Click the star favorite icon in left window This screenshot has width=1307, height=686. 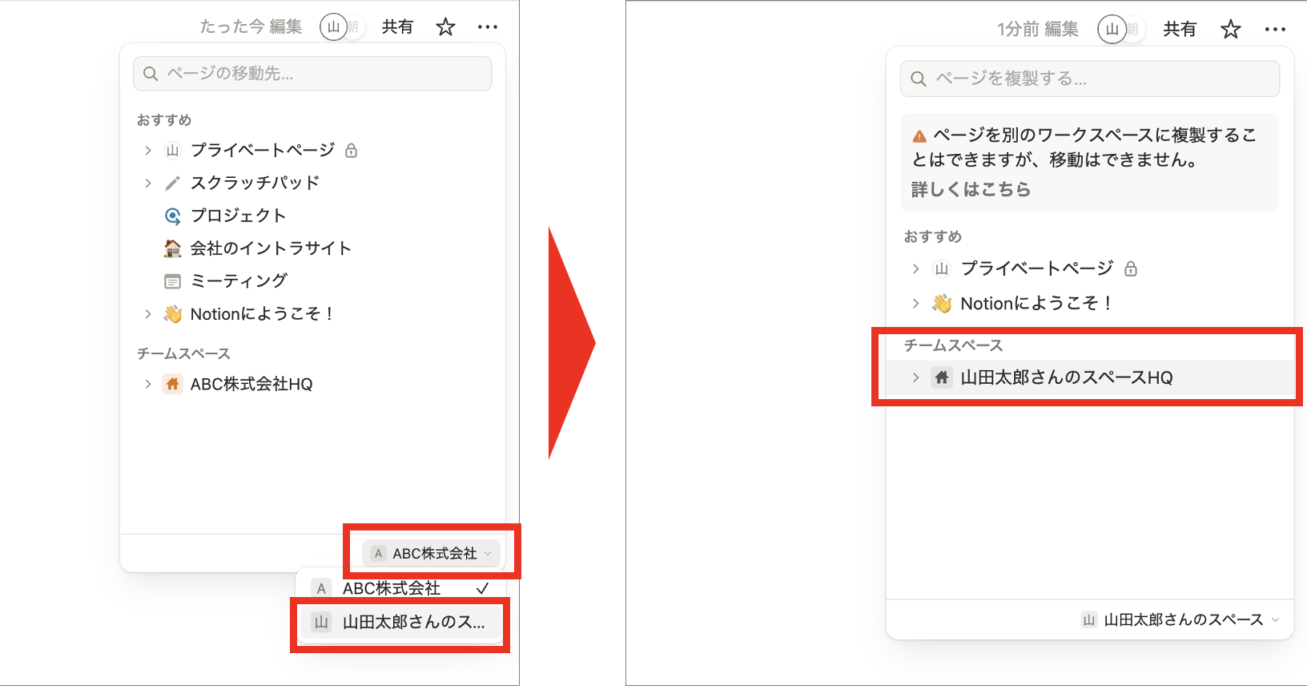coord(445,27)
